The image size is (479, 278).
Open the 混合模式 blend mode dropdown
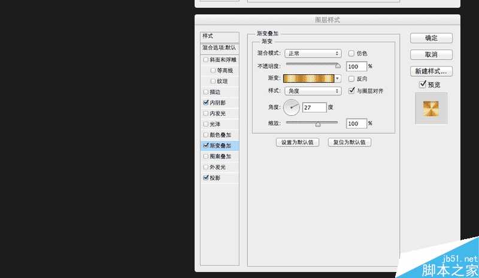(313, 53)
